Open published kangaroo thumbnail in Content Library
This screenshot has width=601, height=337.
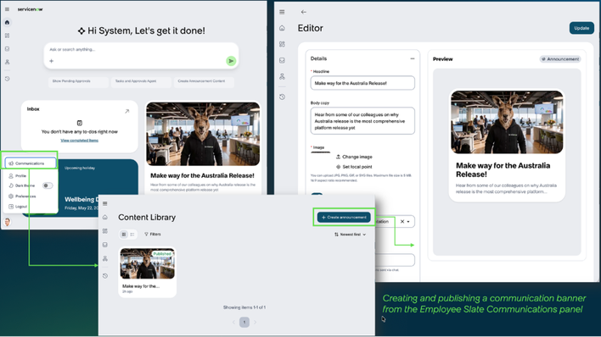coord(147,263)
